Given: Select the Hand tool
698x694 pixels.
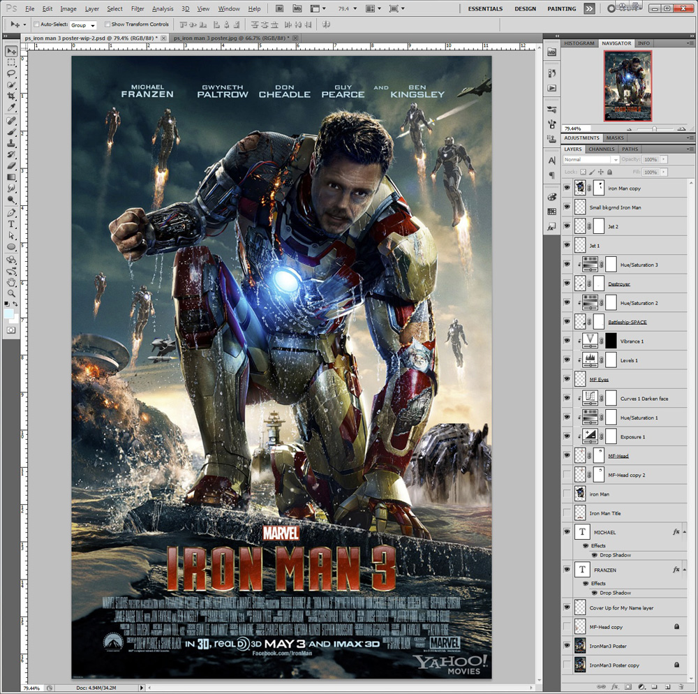Looking at the screenshot, I should pyautogui.click(x=11, y=282).
